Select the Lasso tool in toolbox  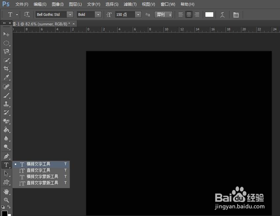pyautogui.click(x=6, y=51)
